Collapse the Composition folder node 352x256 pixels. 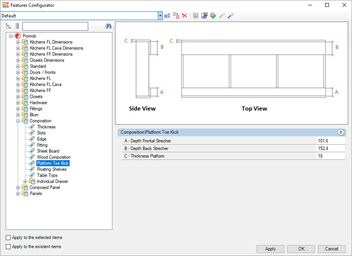coord(18,121)
